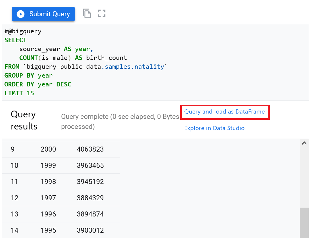This screenshot has width=314, height=238.
Task: Select the birth count 3894874 cell
Action: click(x=90, y=214)
